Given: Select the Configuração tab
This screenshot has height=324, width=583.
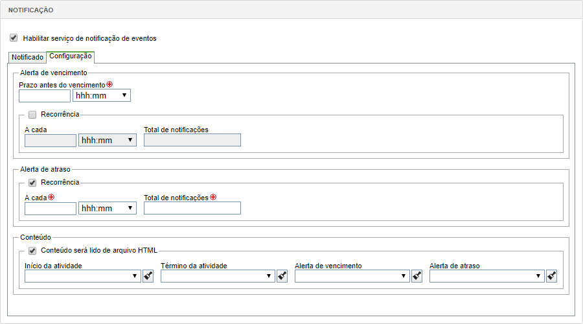Looking at the screenshot, I should tap(70, 56).
